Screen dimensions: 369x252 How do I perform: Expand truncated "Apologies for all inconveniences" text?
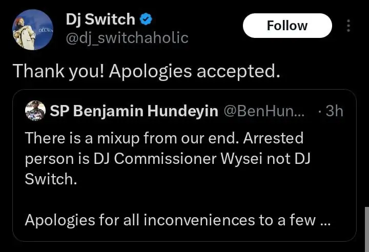[169, 221]
